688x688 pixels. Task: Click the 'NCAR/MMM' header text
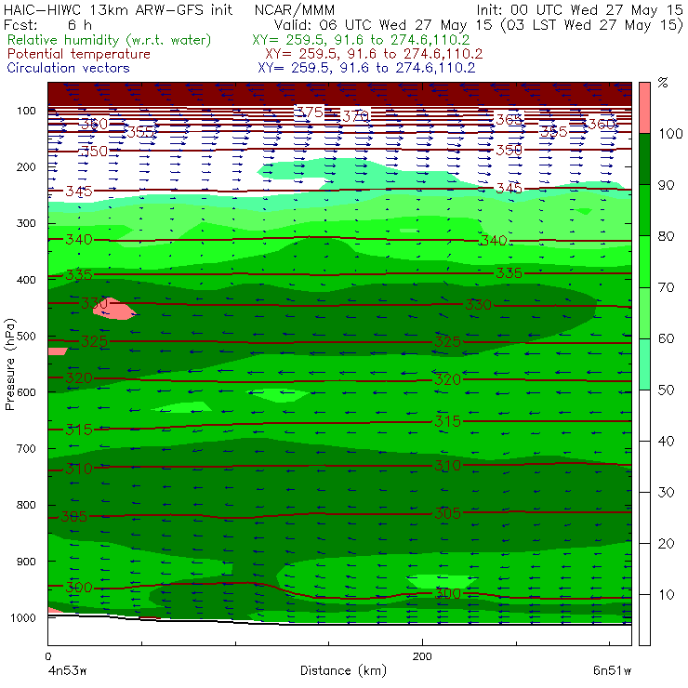tap(295, 10)
